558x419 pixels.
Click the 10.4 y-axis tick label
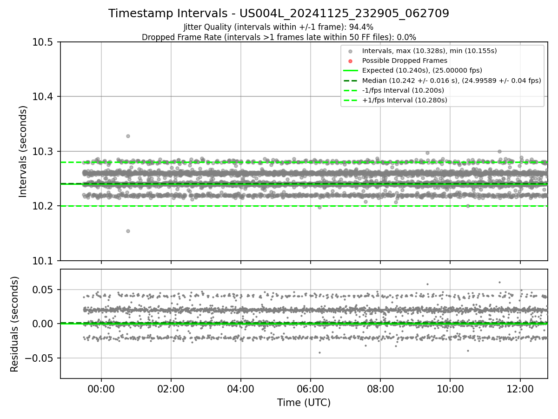pos(44,97)
